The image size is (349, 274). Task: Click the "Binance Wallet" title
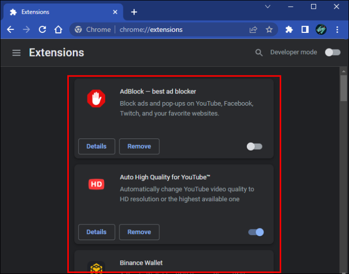click(x=141, y=263)
